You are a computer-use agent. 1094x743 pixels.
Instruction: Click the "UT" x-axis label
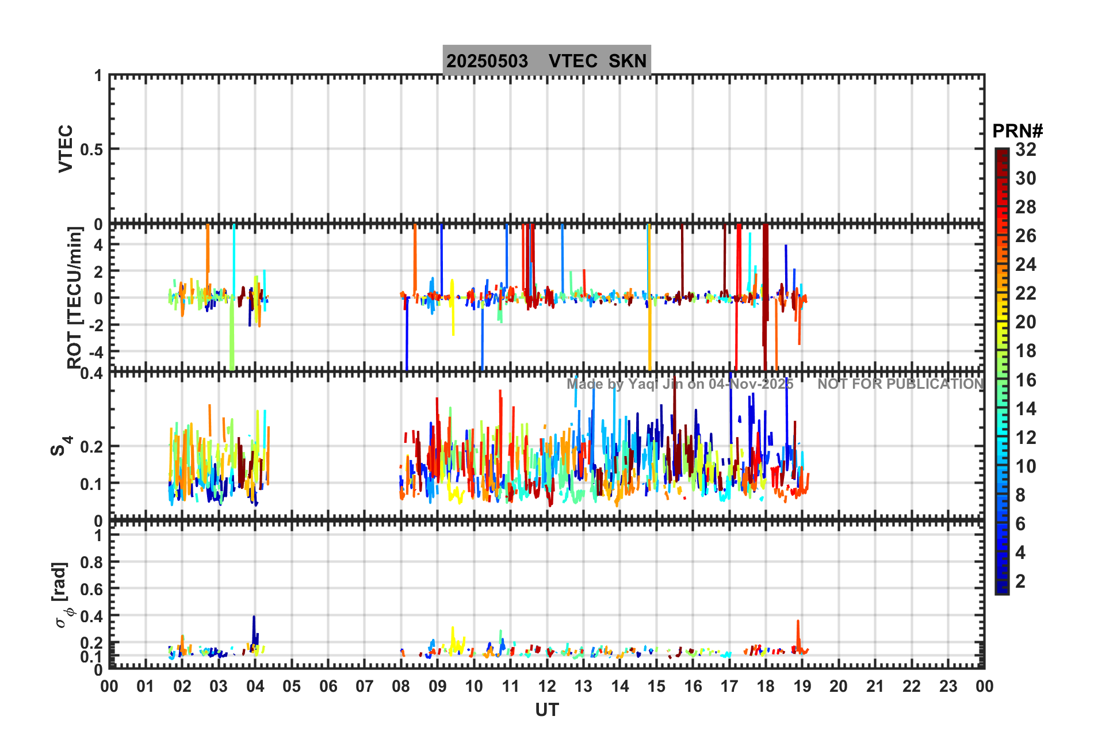[547, 710]
